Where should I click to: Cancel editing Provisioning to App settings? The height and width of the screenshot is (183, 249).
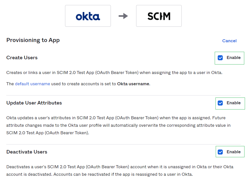pyautogui.click(x=229, y=41)
